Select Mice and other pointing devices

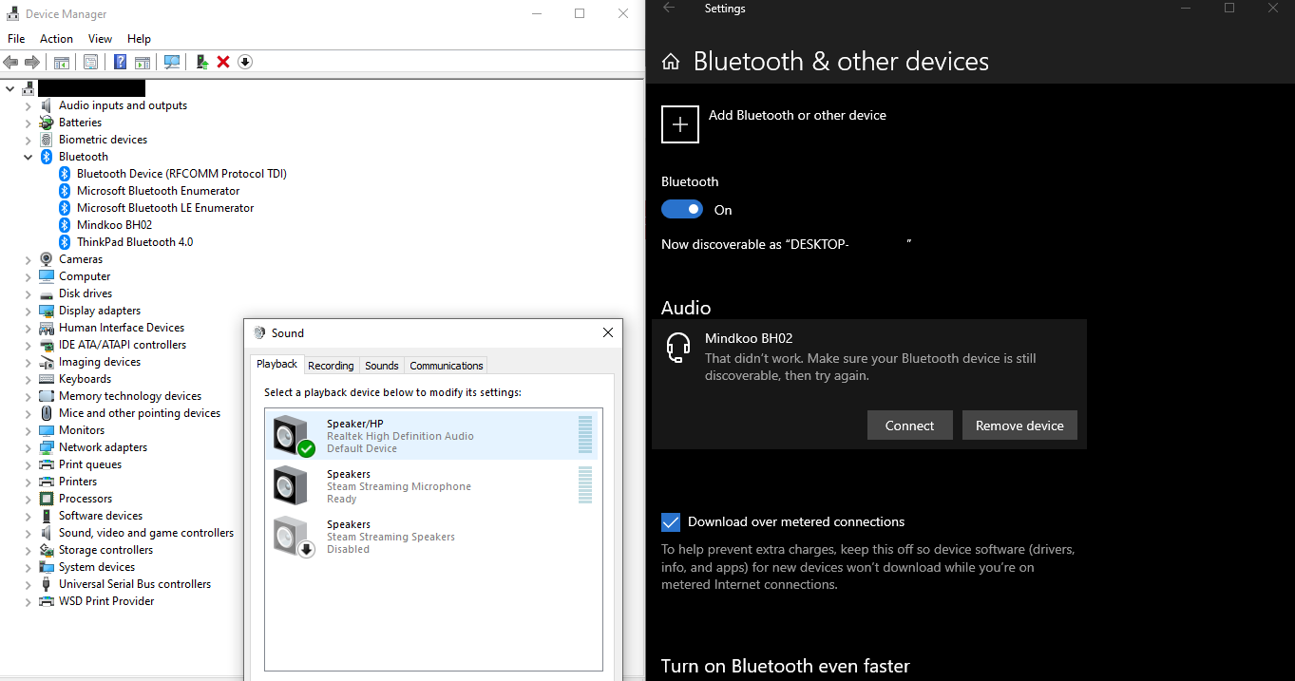140,413
